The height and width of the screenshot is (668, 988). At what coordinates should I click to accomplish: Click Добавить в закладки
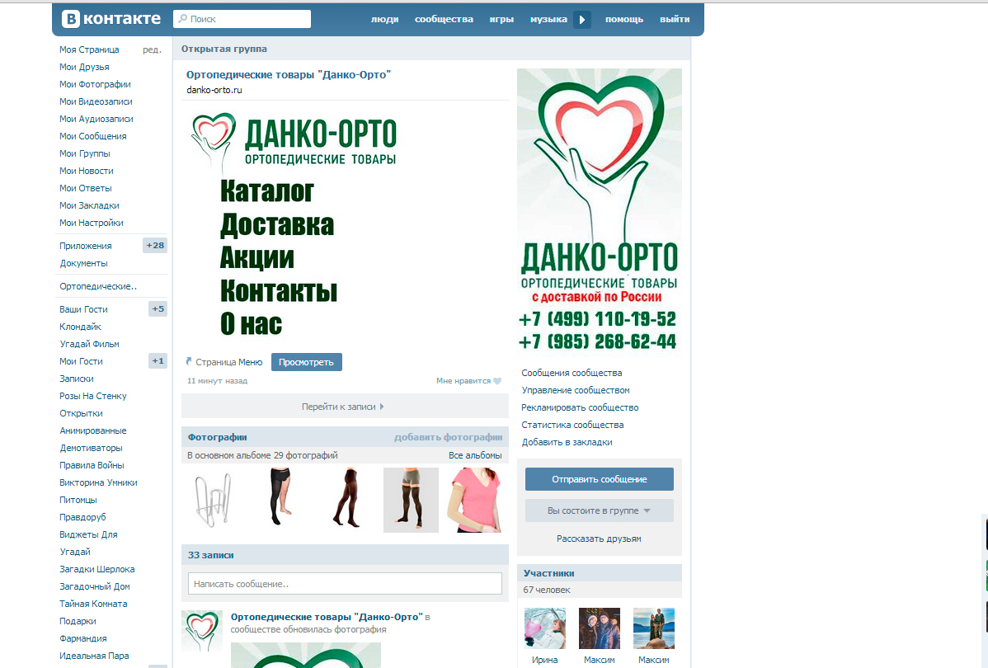coord(567,442)
